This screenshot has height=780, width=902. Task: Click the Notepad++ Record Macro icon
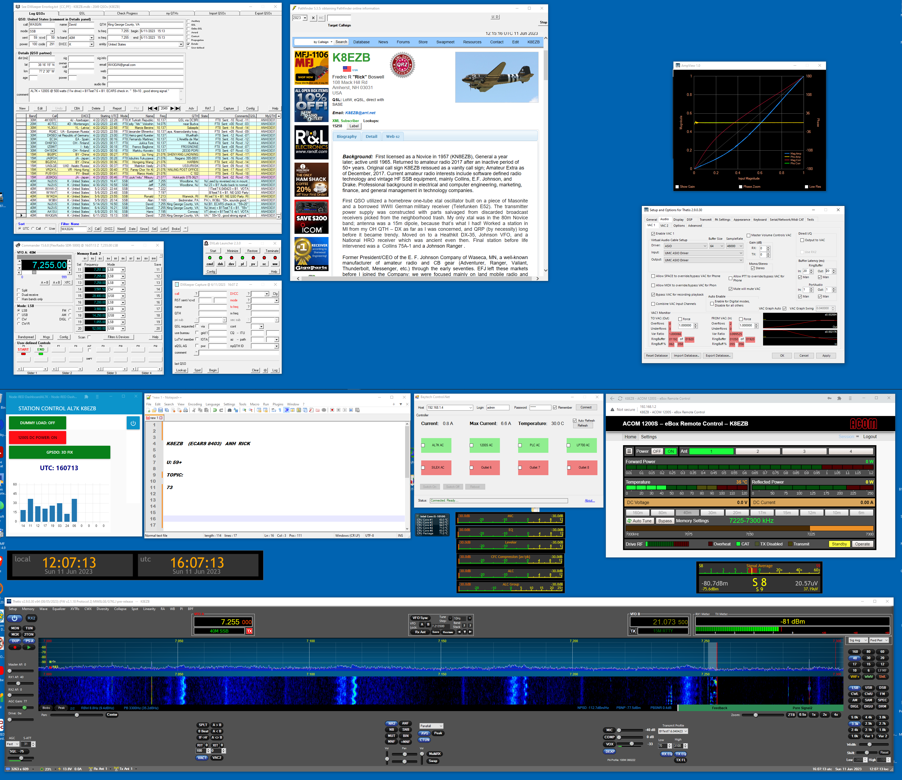332,410
